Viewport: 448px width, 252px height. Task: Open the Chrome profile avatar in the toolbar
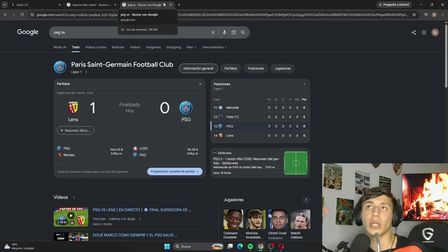coord(434,15)
